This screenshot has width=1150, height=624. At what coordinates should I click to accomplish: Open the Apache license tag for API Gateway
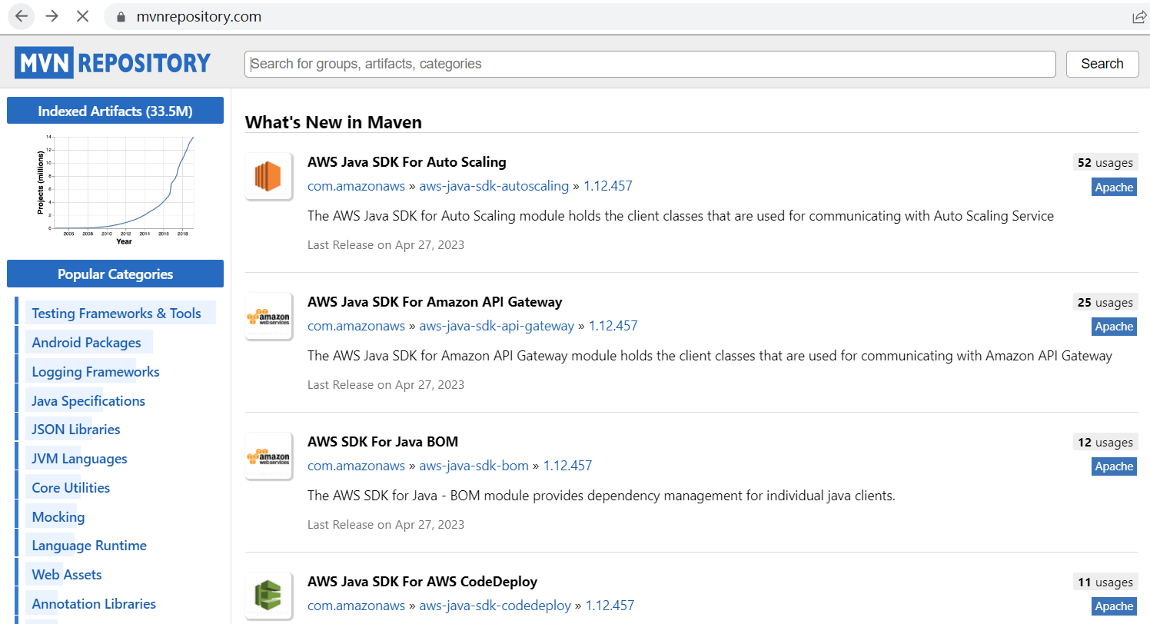coord(1114,327)
